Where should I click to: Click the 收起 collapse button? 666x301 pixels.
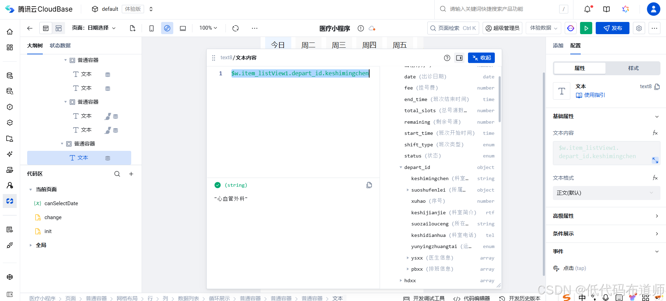coord(481,58)
